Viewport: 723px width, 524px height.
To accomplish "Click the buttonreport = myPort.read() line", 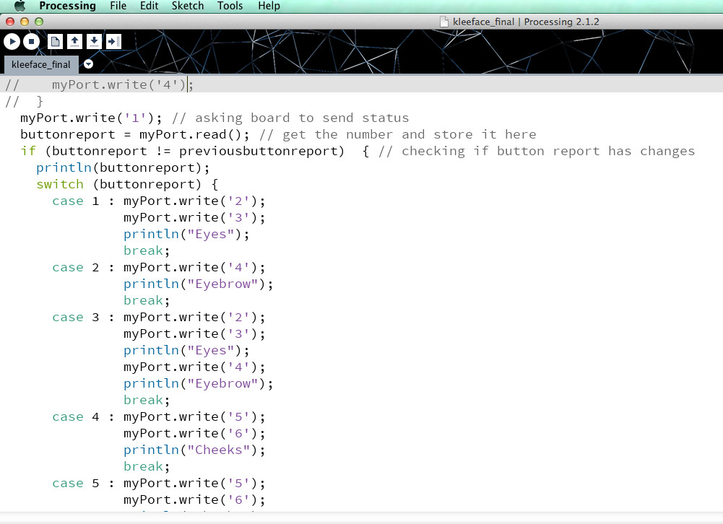I will tap(278, 134).
